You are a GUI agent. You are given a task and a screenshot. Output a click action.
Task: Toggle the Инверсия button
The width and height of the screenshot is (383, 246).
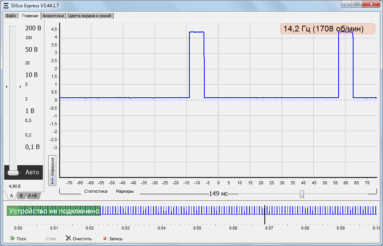pos(52,171)
